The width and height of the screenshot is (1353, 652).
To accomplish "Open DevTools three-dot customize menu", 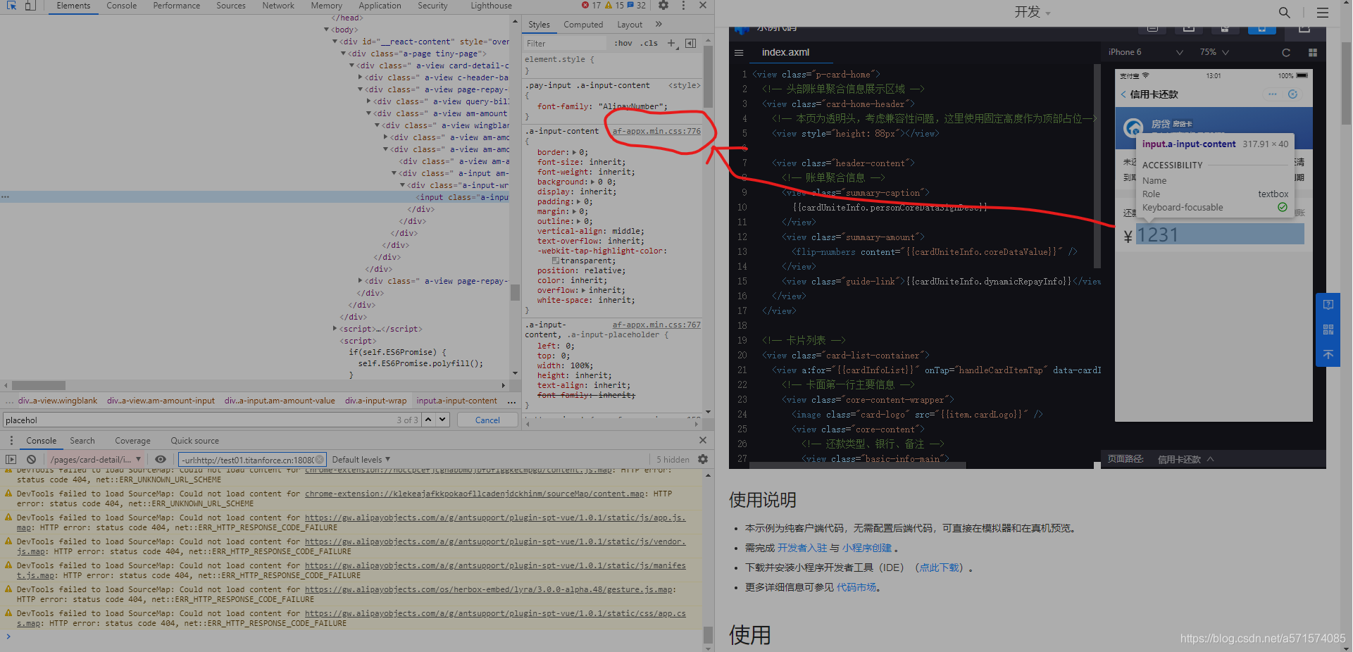I will pos(683,6).
